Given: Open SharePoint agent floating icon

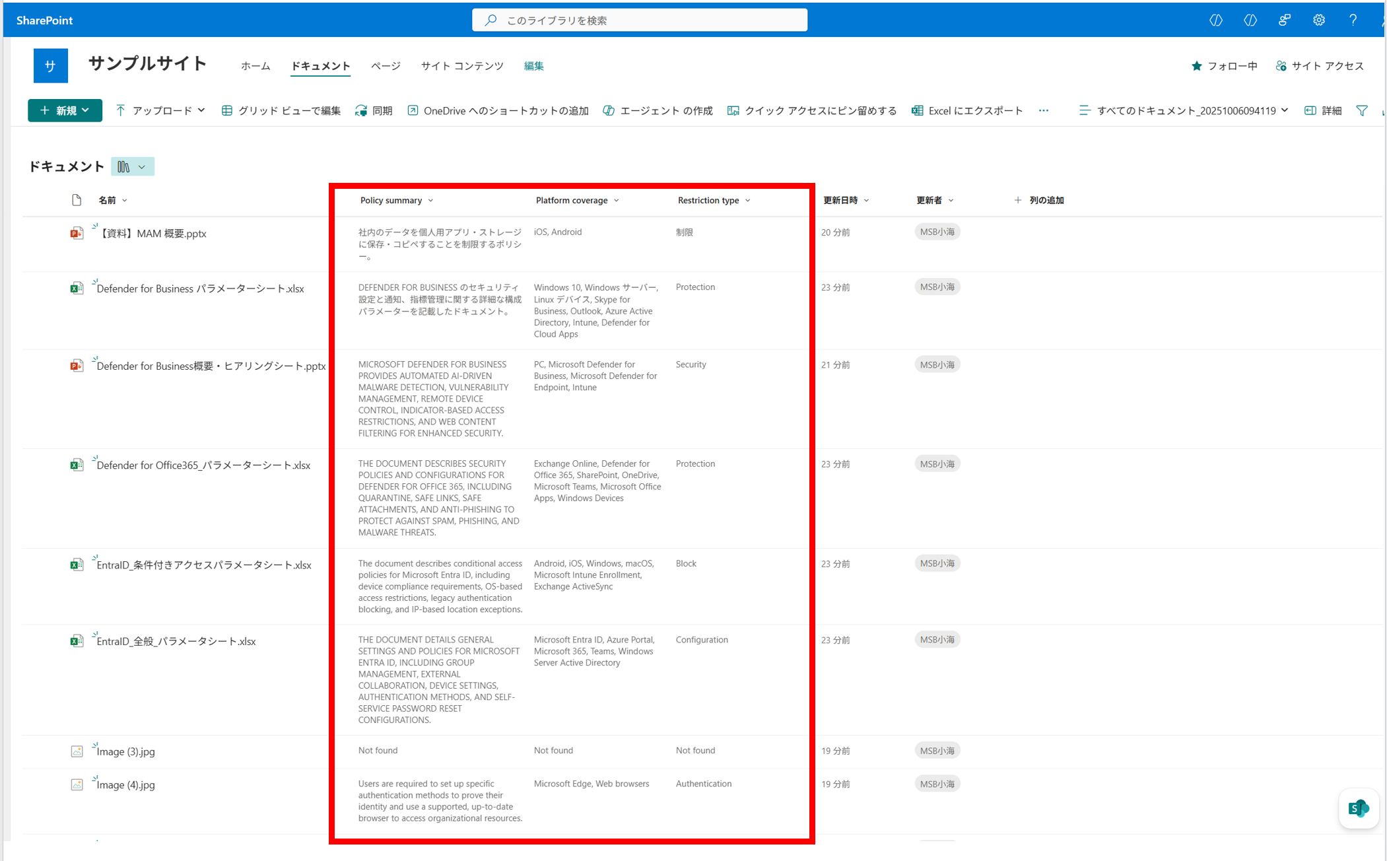Looking at the screenshot, I should pos(1358,808).
